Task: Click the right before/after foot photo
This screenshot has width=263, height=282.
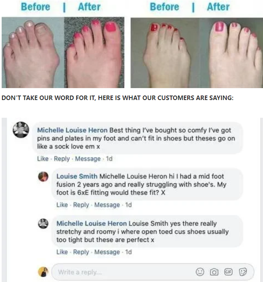Action: point(197,53)
